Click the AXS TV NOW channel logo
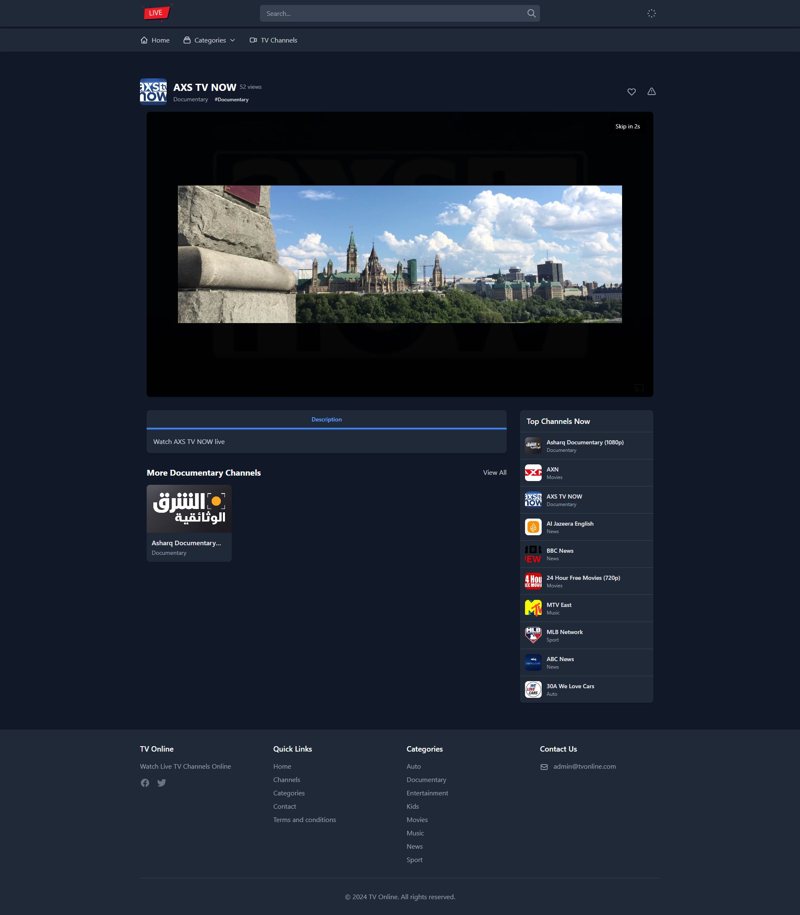This screenshot has height=915, width=800. click(153, 92)
